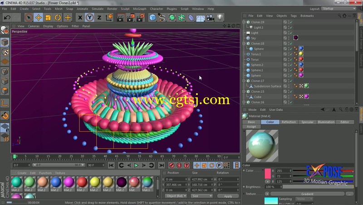Switch to the Reflection tab in material attributes
The height and width of the screenshot is (205, 363).
[289, 122]
